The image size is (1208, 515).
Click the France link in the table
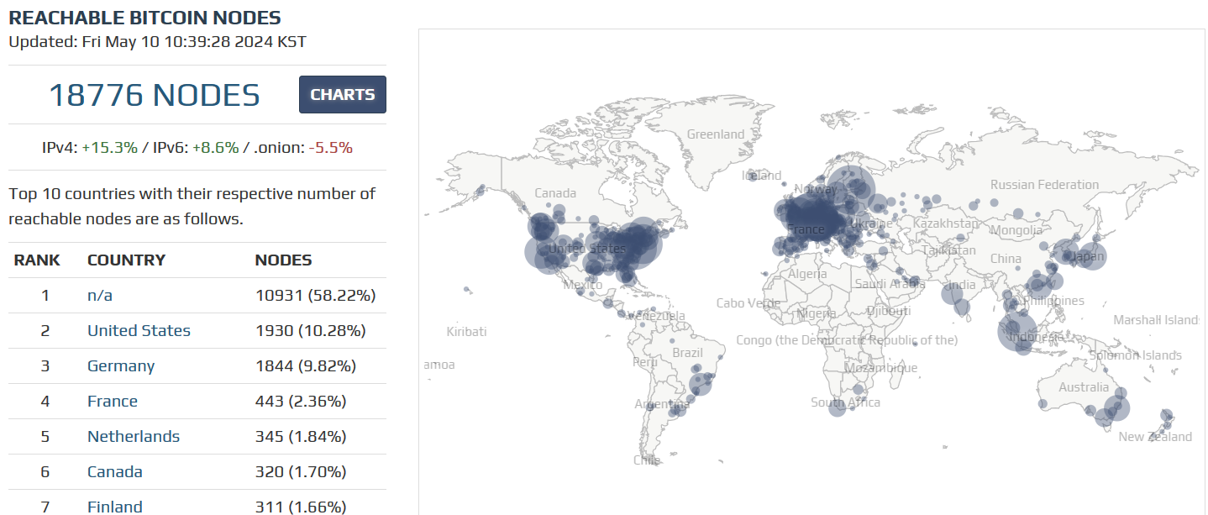[x=113, y=402]
